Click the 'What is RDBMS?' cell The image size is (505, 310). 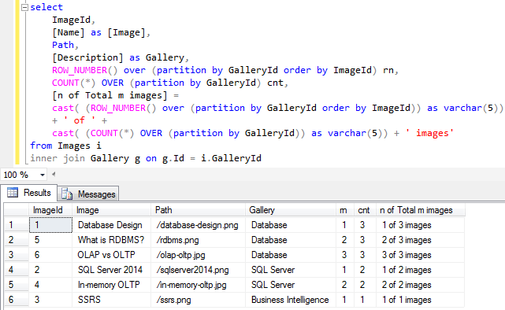tap(111, 240)
